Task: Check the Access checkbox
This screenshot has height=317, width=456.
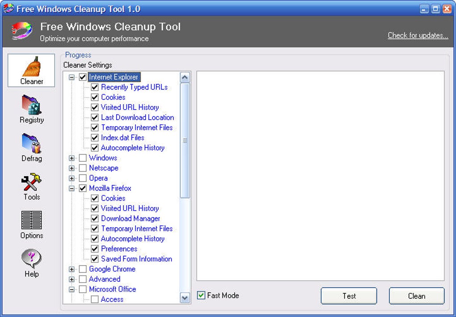Action: point(94,299)
